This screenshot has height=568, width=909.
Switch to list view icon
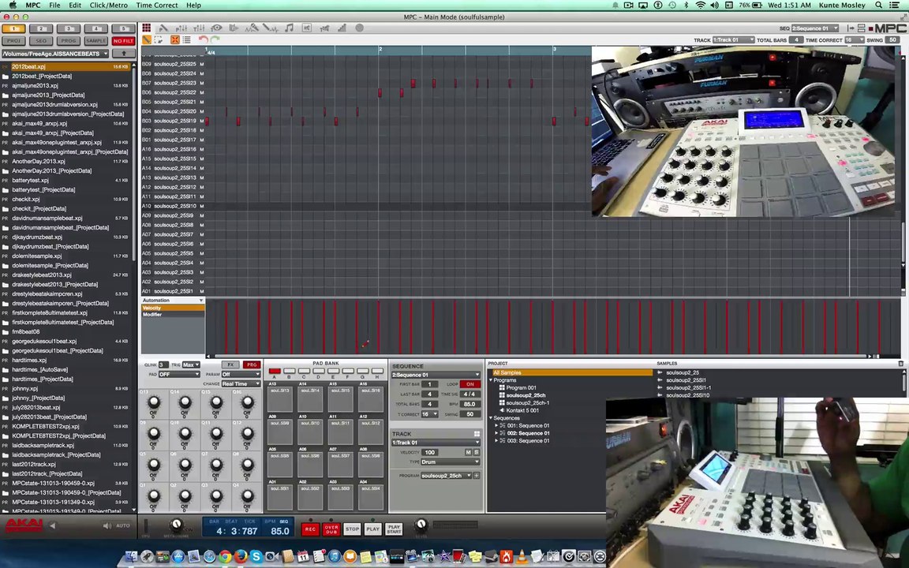coord(187,40)
